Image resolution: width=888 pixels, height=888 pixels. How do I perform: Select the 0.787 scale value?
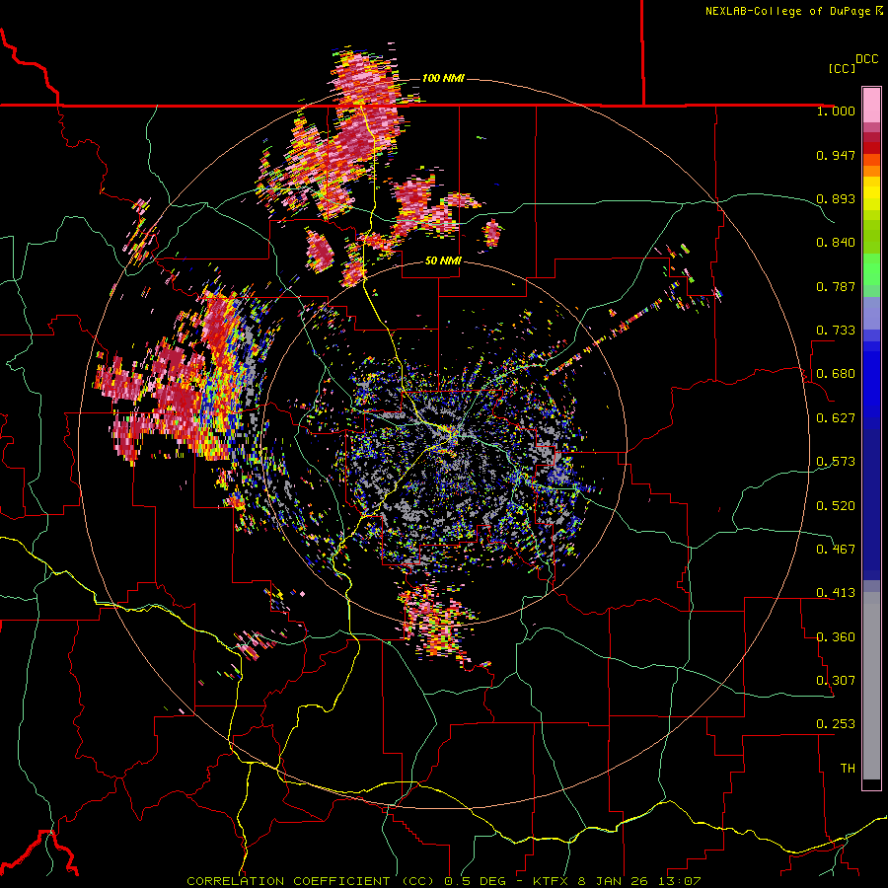(x=836, y=286)
